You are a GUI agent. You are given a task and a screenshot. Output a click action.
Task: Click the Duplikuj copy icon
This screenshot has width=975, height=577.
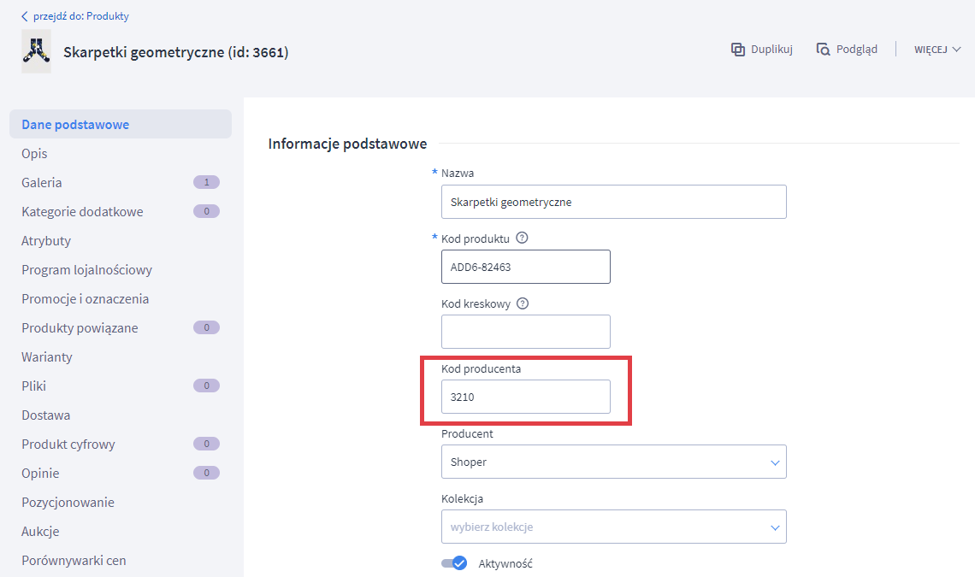tap(737, 50)
